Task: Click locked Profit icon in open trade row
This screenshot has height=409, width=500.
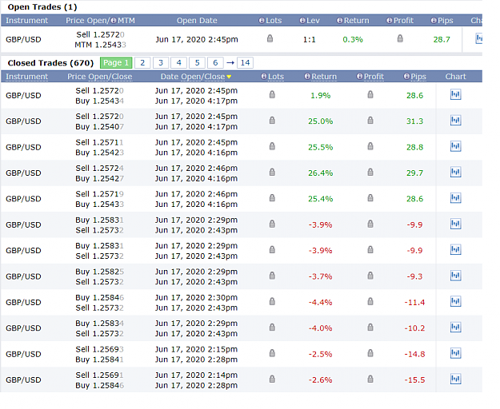Action: coord(400,38)
